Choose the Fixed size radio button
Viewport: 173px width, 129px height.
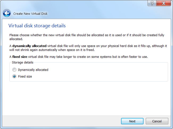[14, 77]
